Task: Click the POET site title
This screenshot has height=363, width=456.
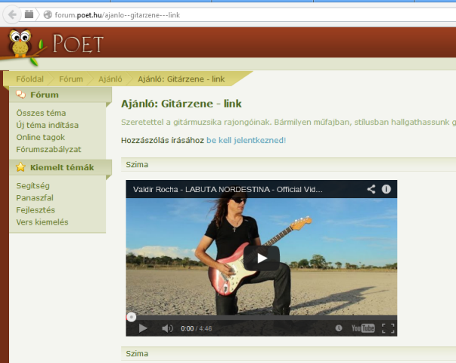Action: click(78, 44)
